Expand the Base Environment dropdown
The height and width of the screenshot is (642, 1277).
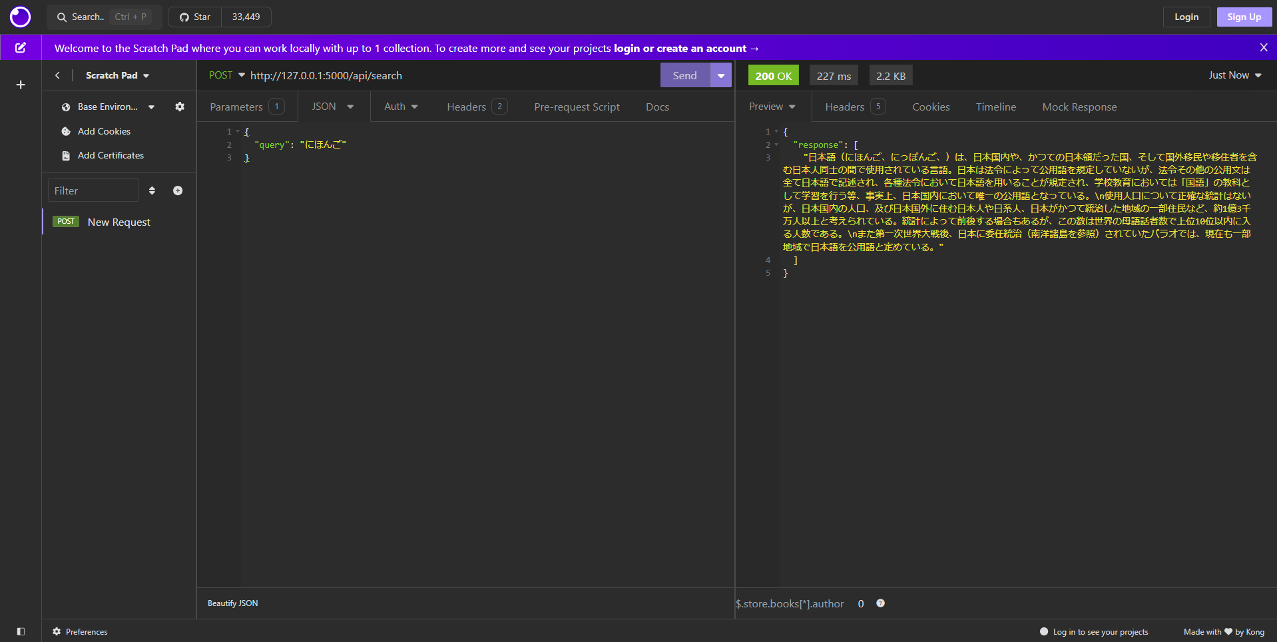108,107
